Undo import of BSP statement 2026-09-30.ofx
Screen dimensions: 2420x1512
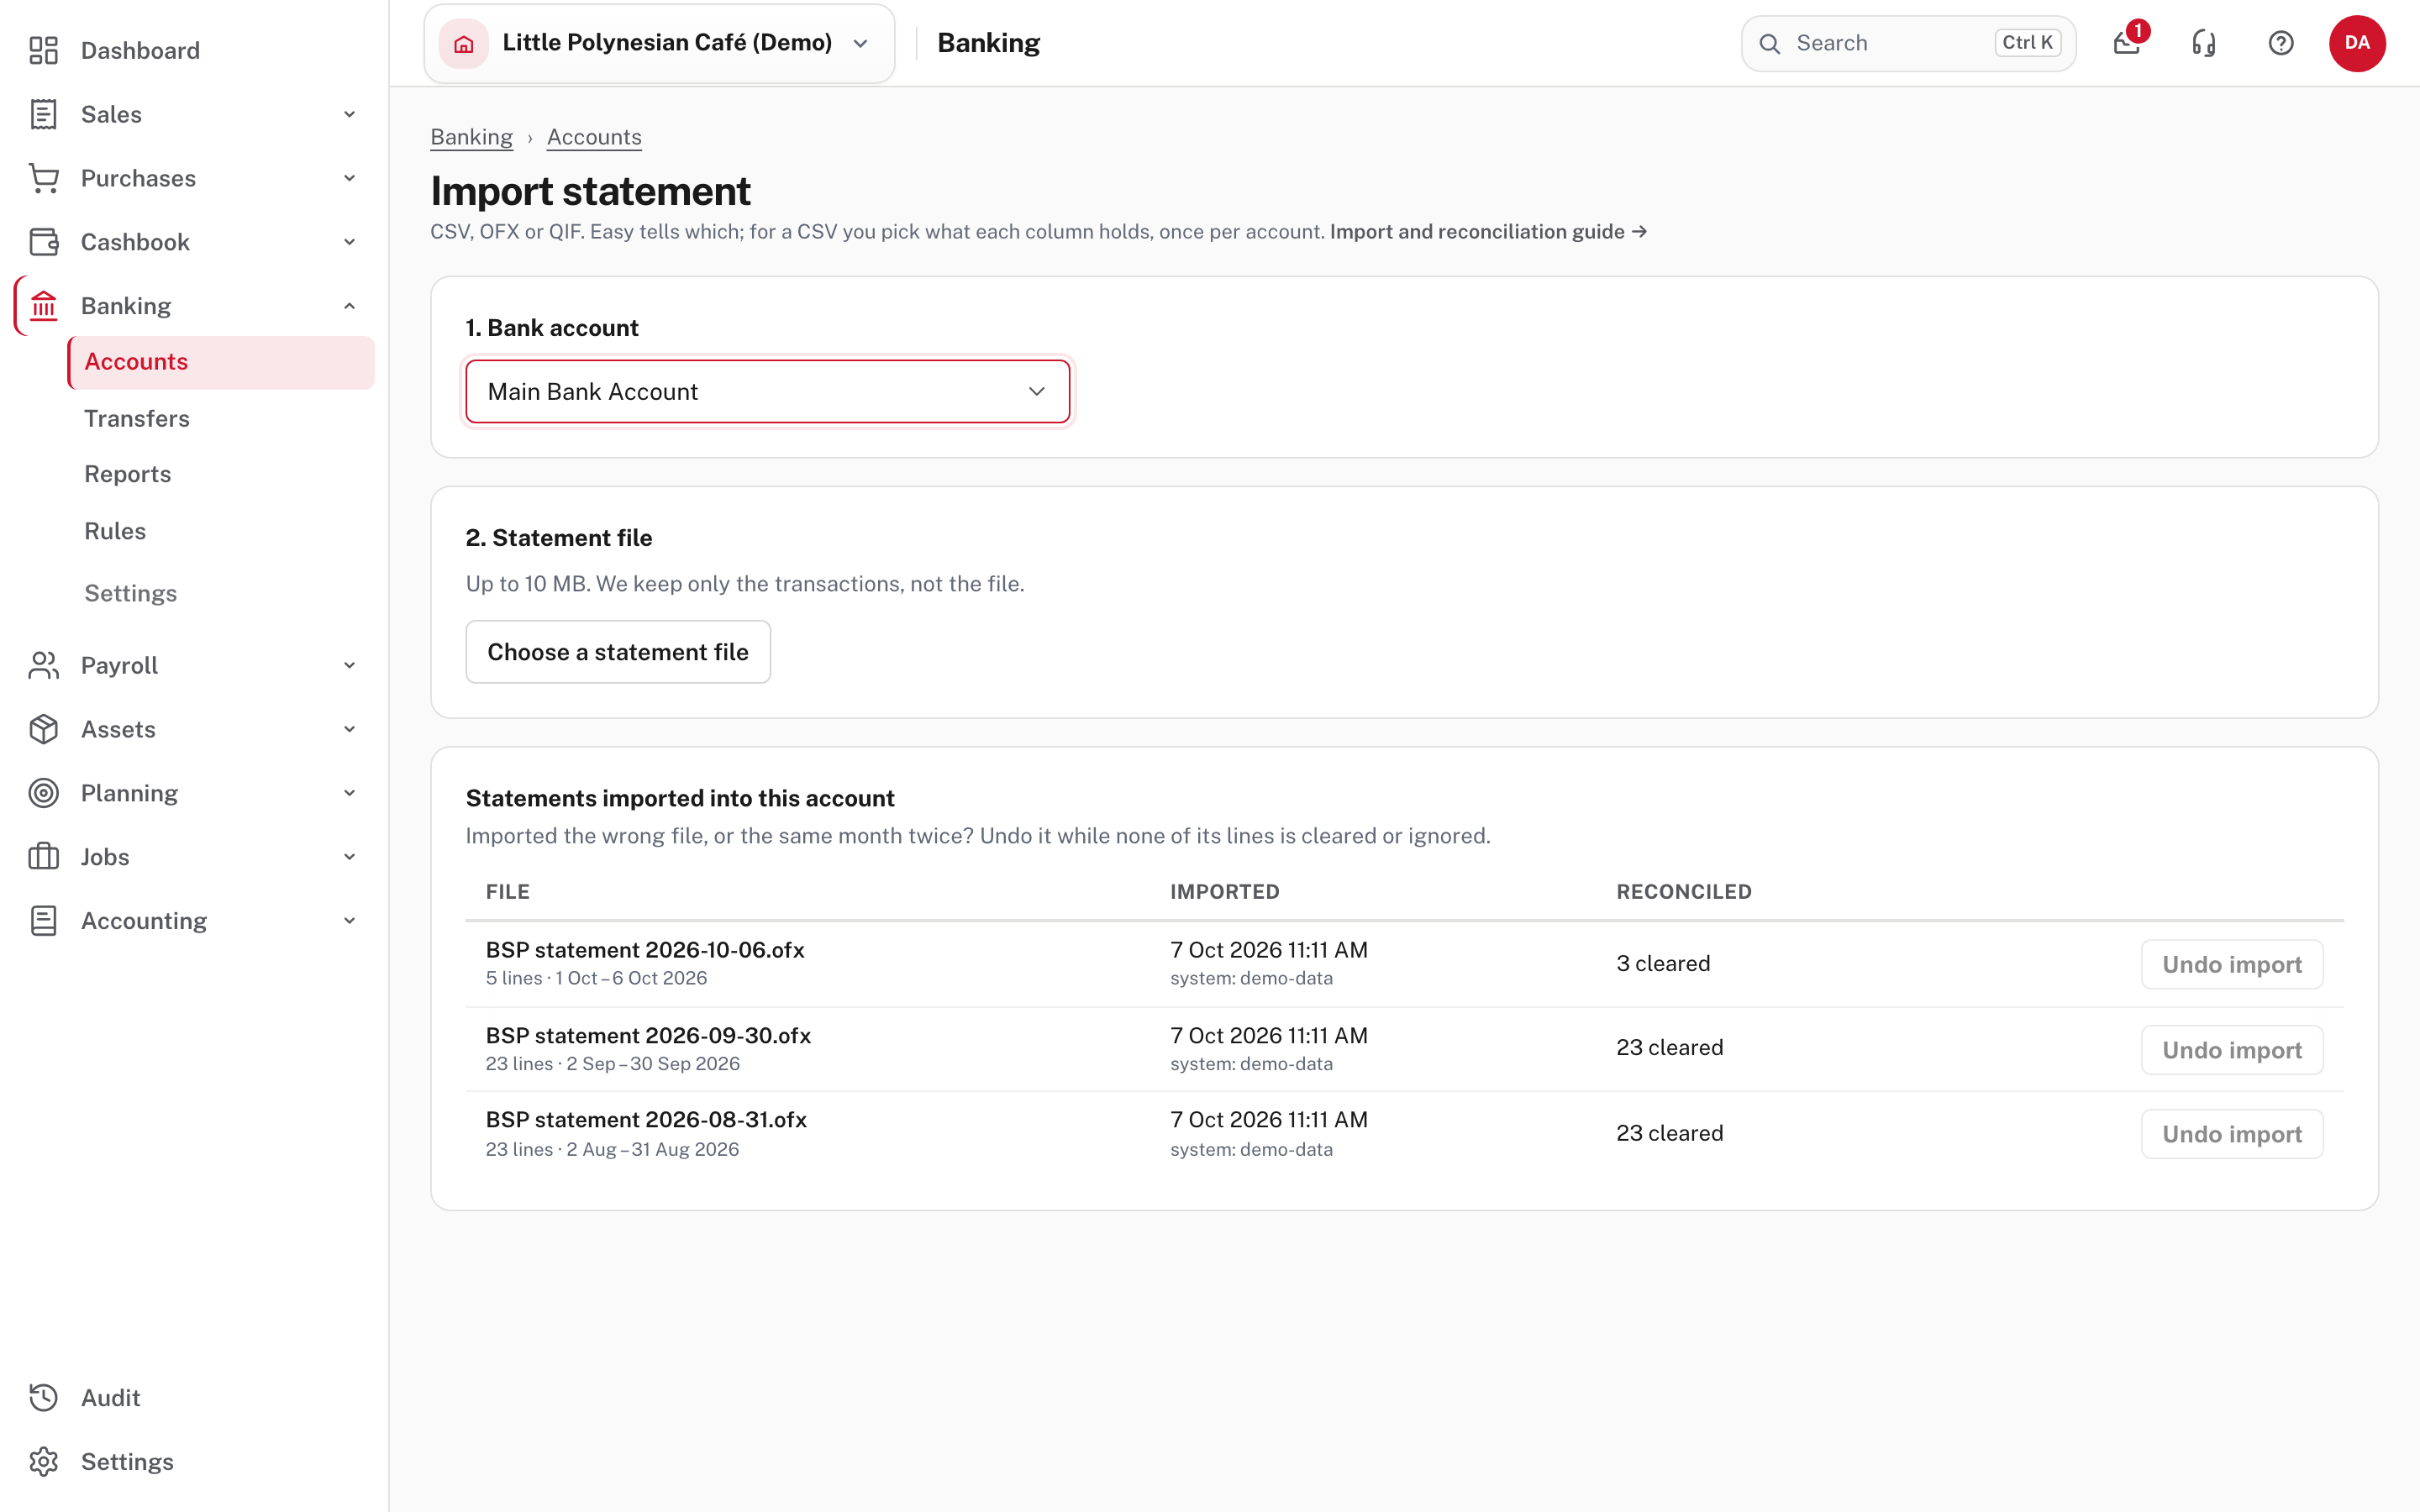click(x=2232, y=1050)
